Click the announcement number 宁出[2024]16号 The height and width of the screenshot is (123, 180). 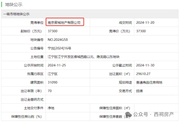click(x=59, y=48)
